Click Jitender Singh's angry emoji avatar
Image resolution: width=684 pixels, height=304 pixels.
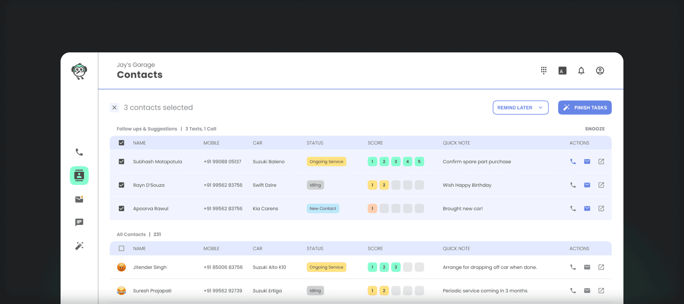point(121,267)
